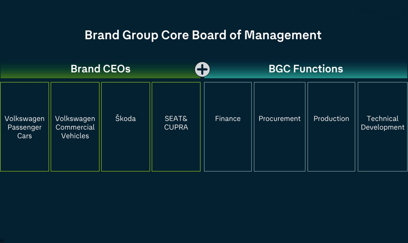Click the word Management in the title
408x243 pixels.
pos(283,35)
